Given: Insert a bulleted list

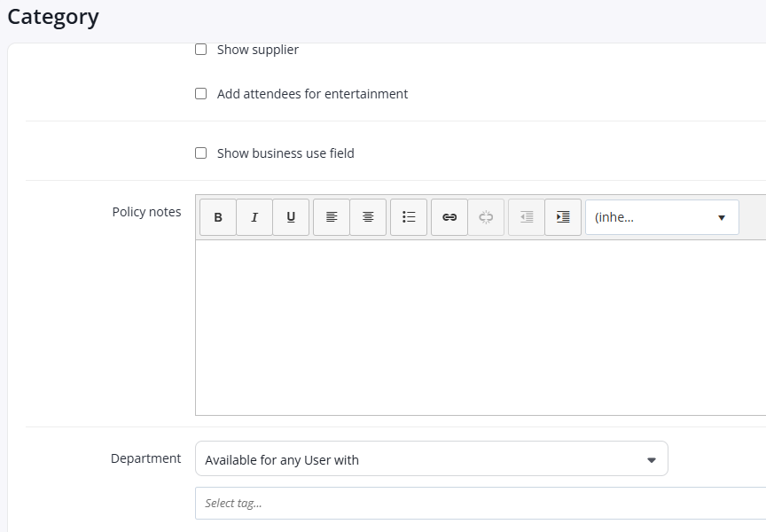Looking at the screenshot, I should (409, 217).
